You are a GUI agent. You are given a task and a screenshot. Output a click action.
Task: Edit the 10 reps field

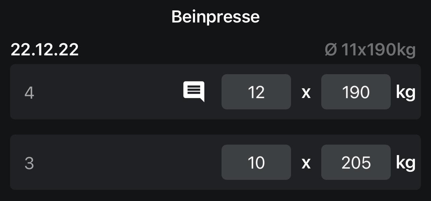pos(256,162)
